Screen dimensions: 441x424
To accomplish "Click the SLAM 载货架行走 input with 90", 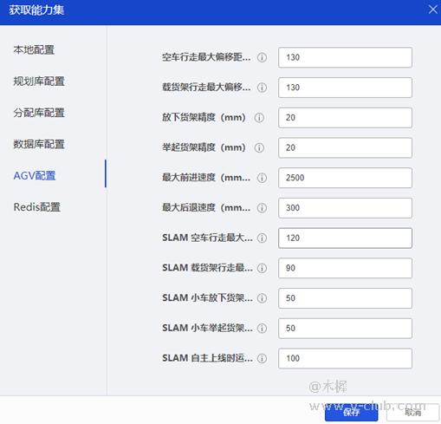I will (345, 268).
